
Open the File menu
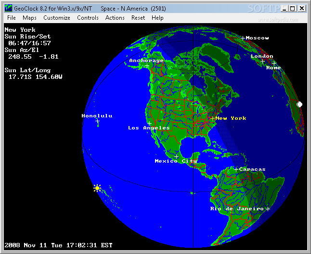(11, 18)
